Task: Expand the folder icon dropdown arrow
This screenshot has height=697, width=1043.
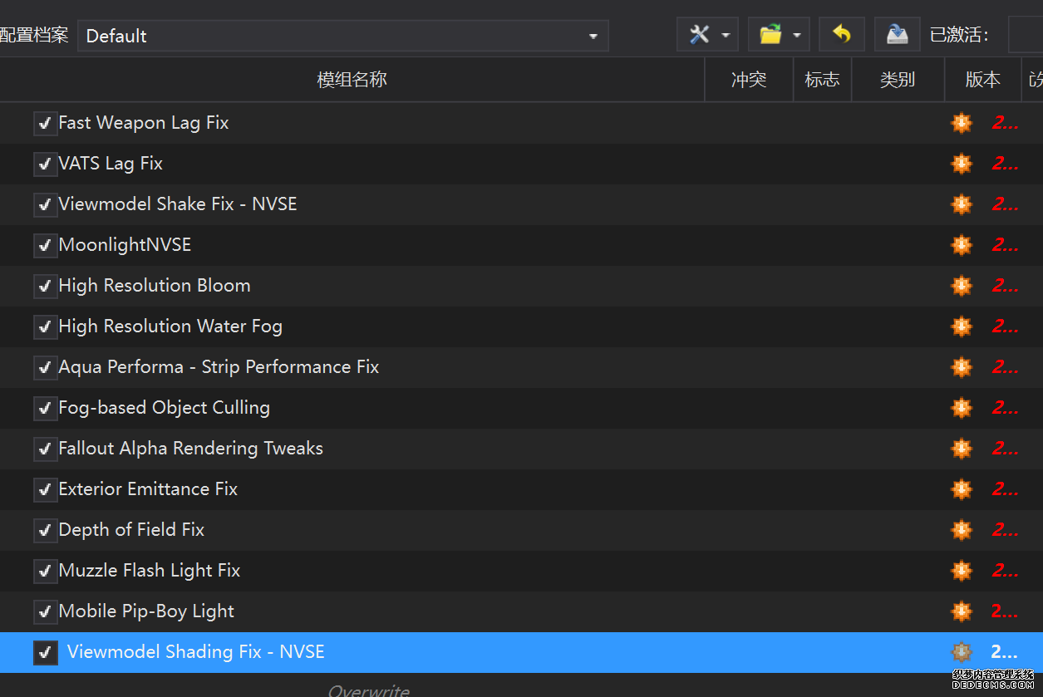Action: (x=796, y=36)
